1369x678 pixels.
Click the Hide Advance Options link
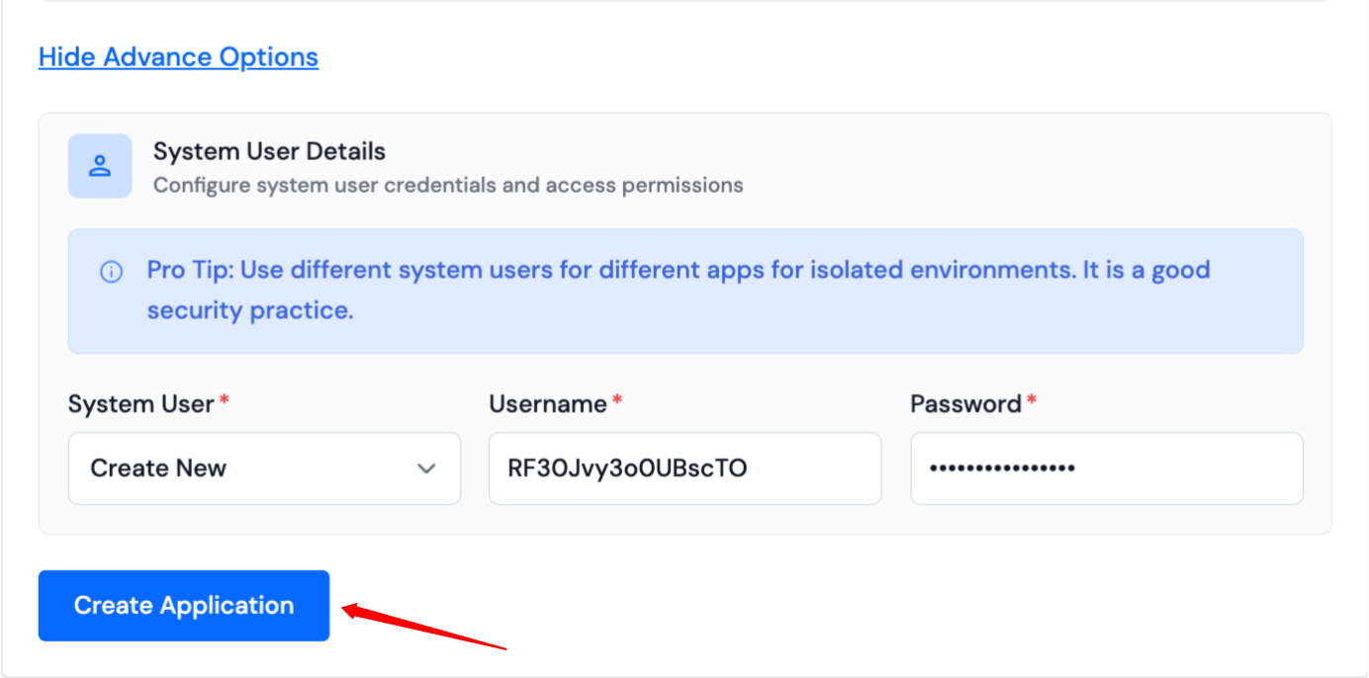pos(178,56)
